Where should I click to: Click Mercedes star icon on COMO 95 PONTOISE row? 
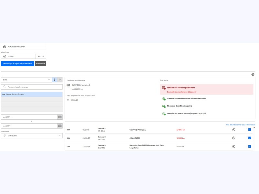point(233,130)
